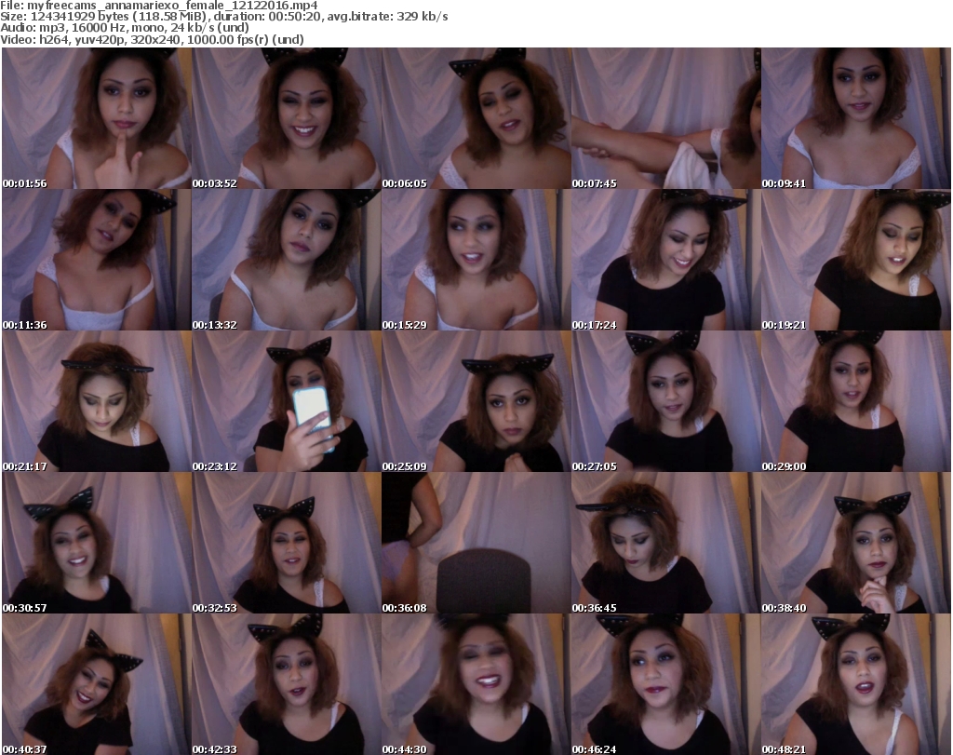
Task: Open the frame at 00:25:09
Action: tap(476, 401)
